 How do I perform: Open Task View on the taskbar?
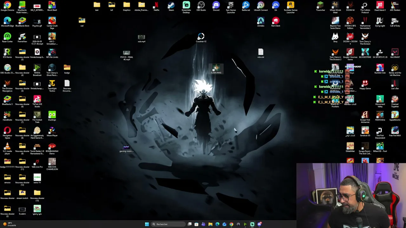[190, 224]
